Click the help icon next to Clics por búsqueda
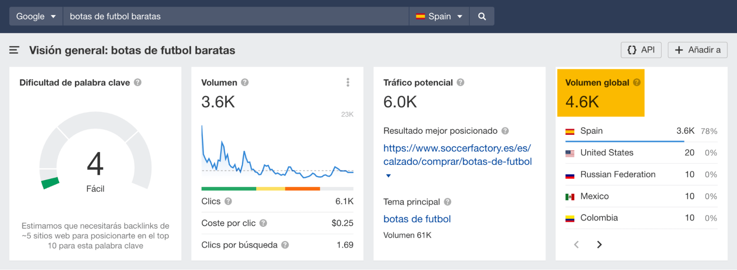Viewport: 737px width, 270px height. click(x=284, y=245)
